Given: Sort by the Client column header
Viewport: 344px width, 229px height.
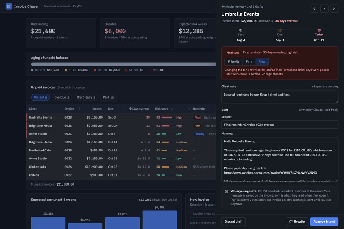Looking at the screenshot, I should 33,109.
